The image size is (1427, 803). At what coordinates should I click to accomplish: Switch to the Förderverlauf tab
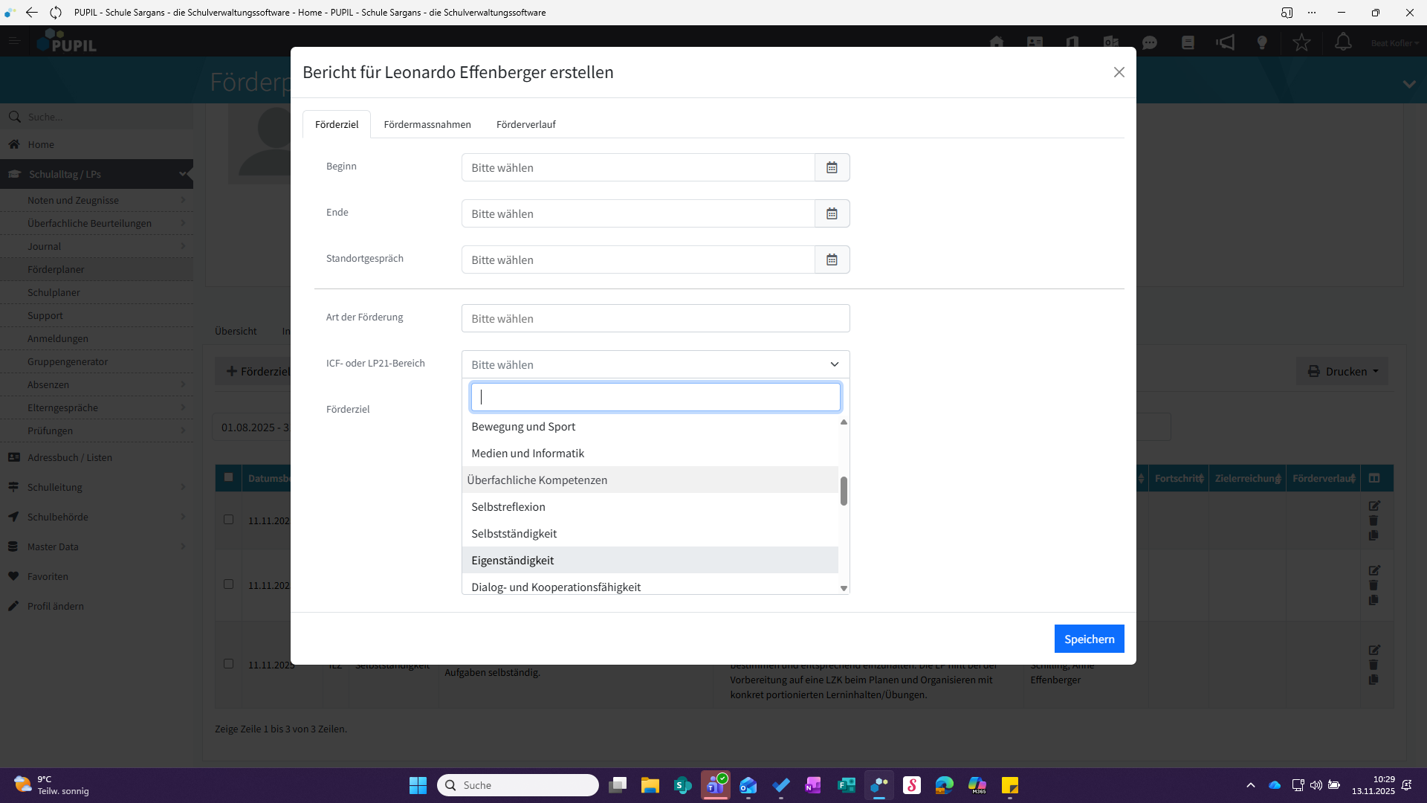525,124
